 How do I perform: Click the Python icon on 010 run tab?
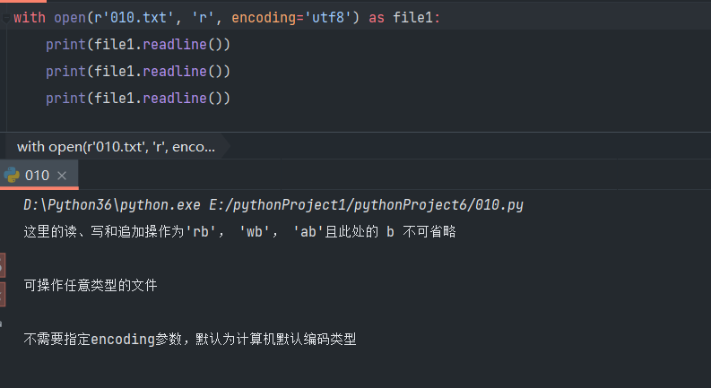[x=12, y=175]
